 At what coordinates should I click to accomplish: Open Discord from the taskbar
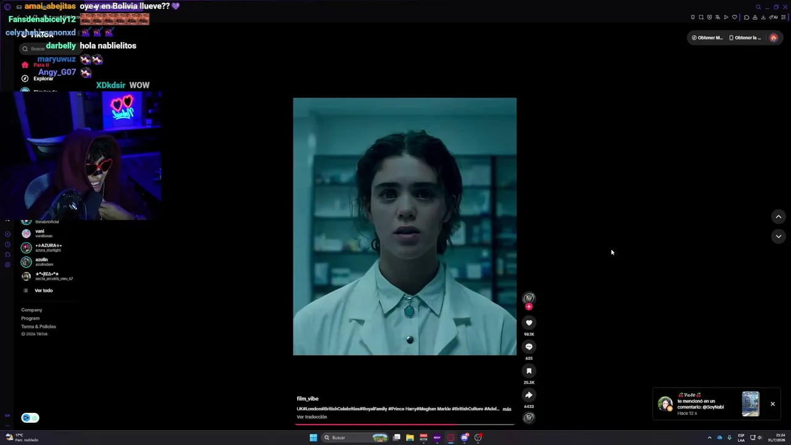[465, 438]
